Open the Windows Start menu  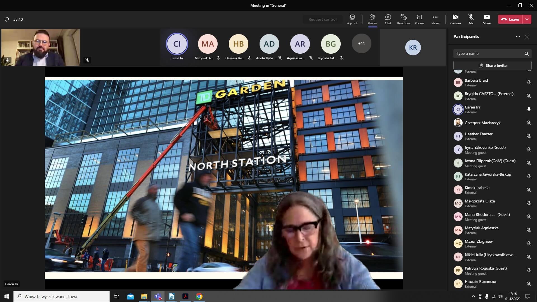(7, 296)
